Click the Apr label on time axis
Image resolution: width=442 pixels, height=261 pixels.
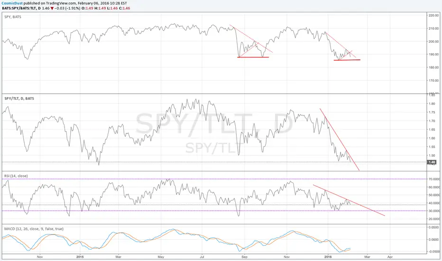click(390, 257)
